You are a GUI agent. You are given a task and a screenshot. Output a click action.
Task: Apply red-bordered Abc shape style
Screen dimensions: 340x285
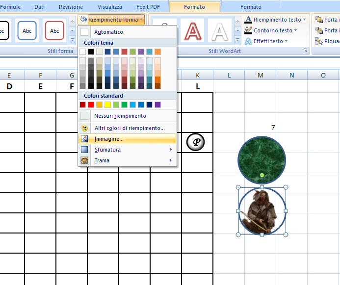click(x=54, y=31)
